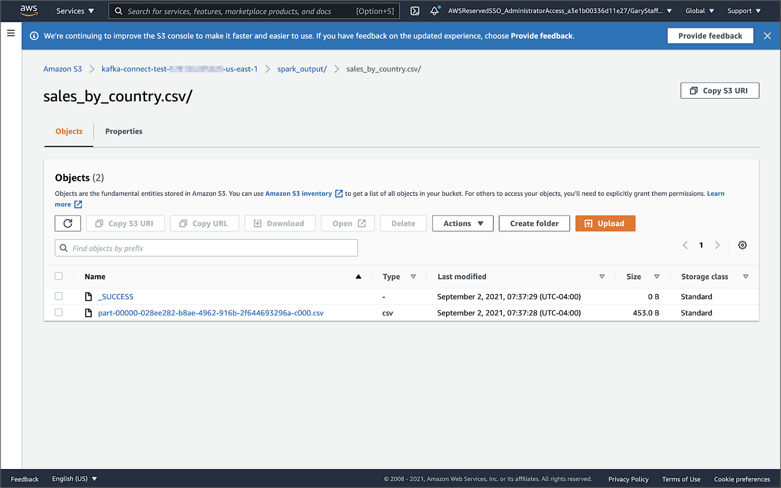Image resolution: width=781 pixels, height=488 pixels.
Task: Click the orange Upload button
Action: pos(605,224)
